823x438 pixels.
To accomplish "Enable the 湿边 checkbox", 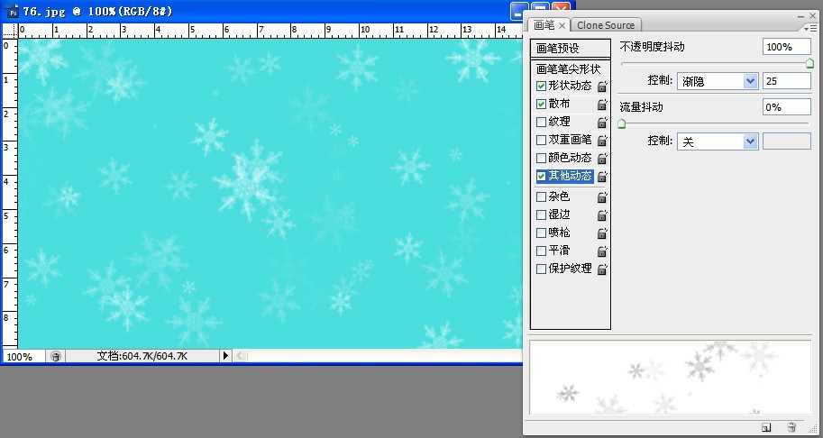I will [541, 215].
